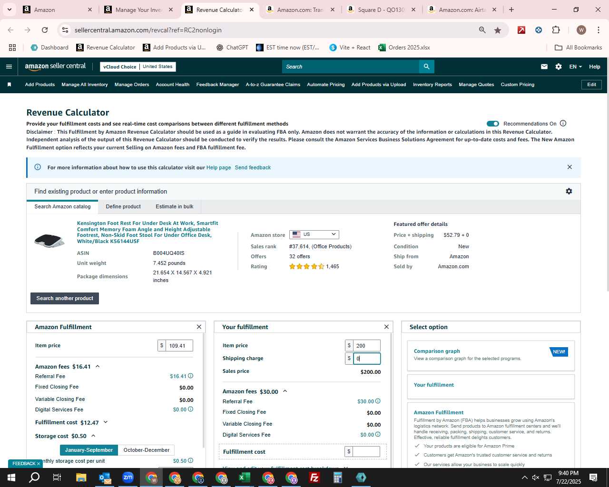Click the Amazon Fulfillment Referral Fee info icon
609x487 pixels.
point(190,376)
